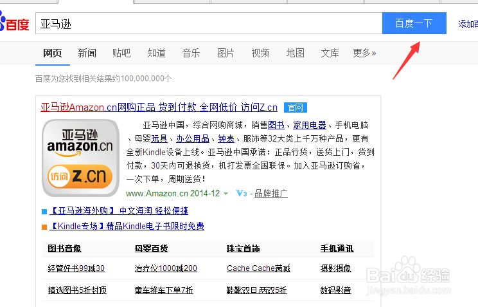This screenshot has height=307, width=478.
Task: Open the 【亚马逊海外购】中文海淘 link
Action: (119, 210)
